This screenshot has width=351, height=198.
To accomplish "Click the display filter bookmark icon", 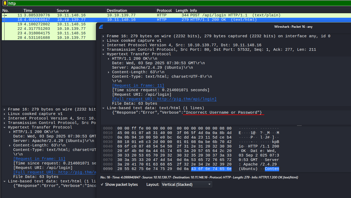I will point(5,3).
